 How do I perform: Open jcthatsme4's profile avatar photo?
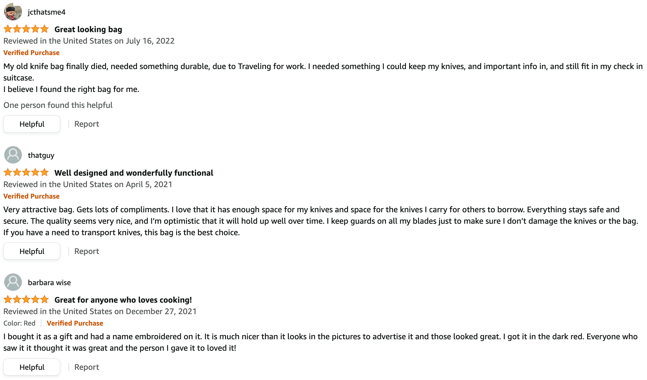coord(13,12)
